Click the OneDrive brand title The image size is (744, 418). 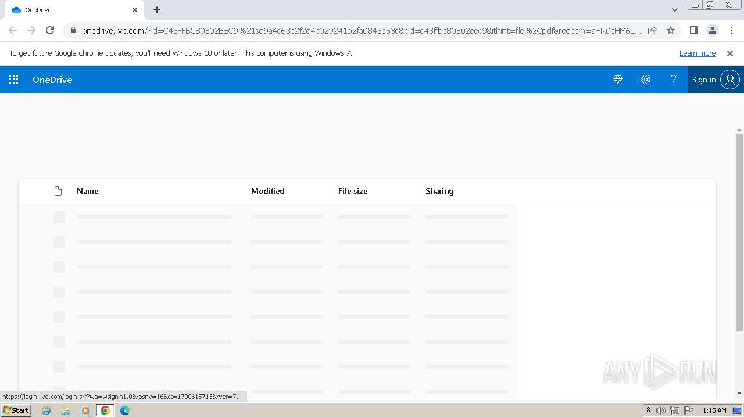coord(52,80)
